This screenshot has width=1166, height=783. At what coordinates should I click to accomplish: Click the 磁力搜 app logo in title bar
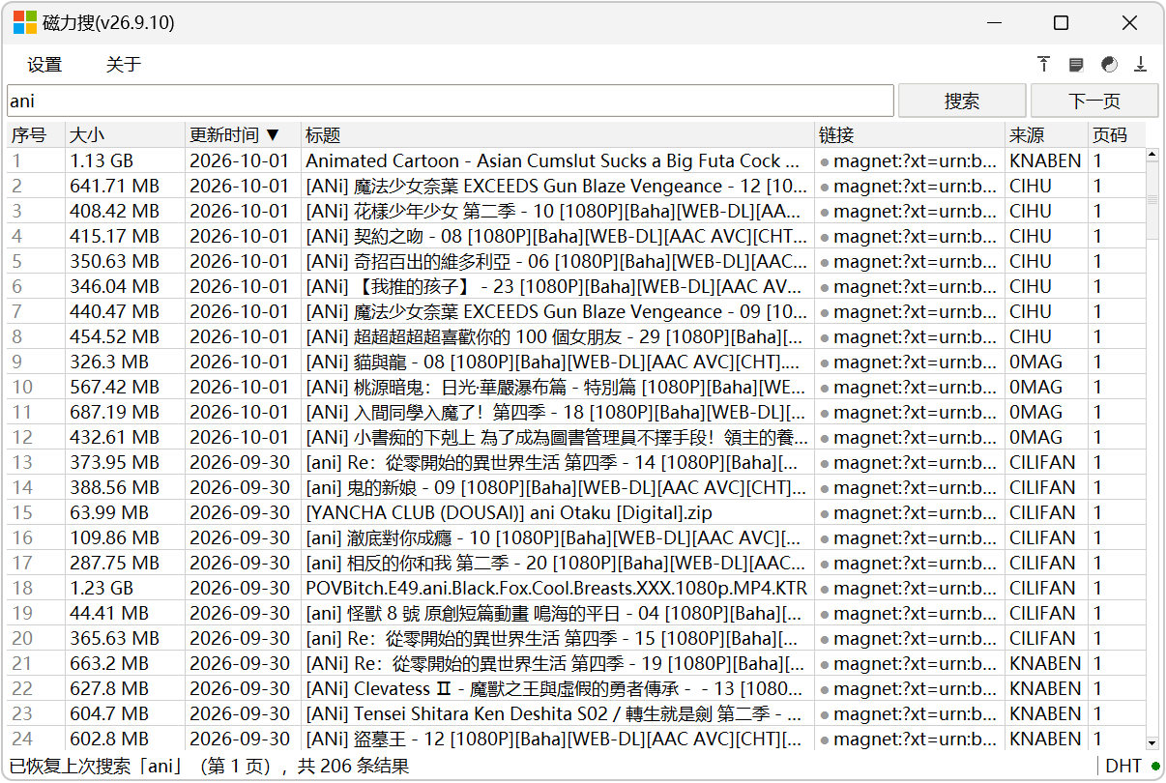pyautogui.click(x=24, y=23)
